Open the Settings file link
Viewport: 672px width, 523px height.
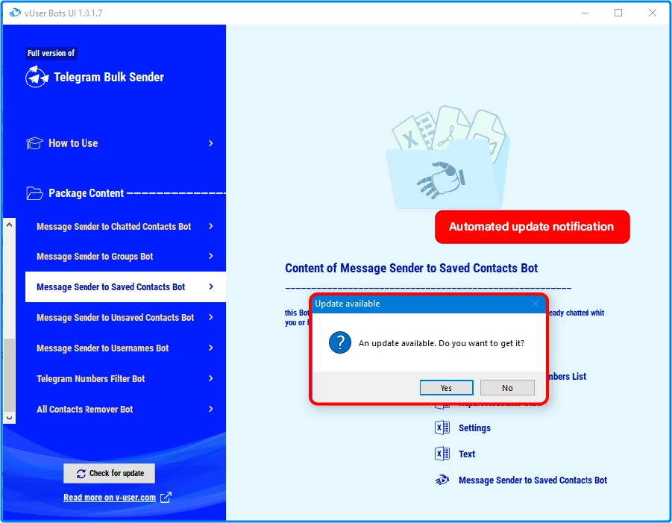[474, 428]
